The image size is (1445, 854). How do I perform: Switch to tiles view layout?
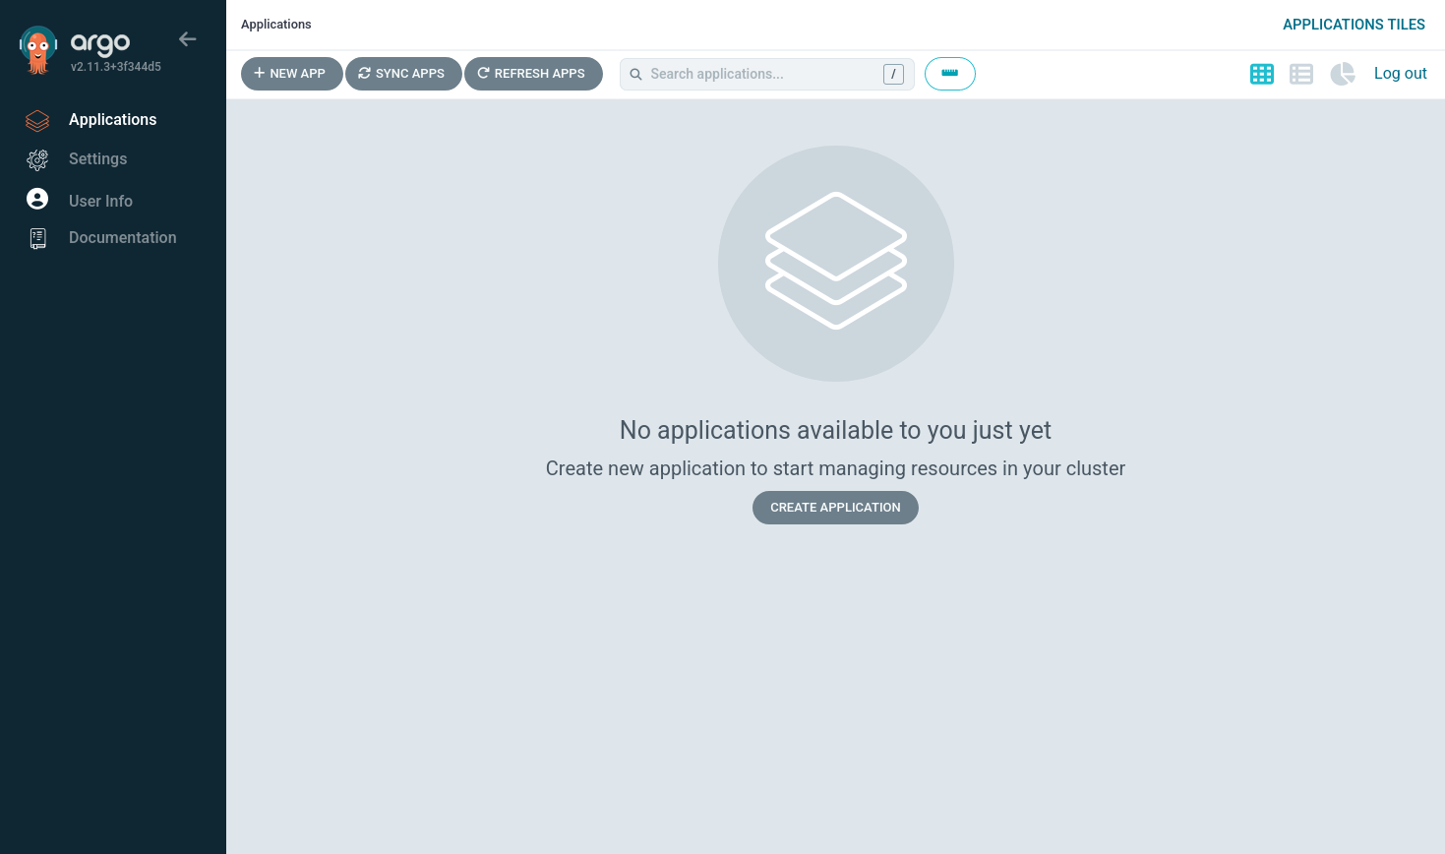pos(1262,74)
